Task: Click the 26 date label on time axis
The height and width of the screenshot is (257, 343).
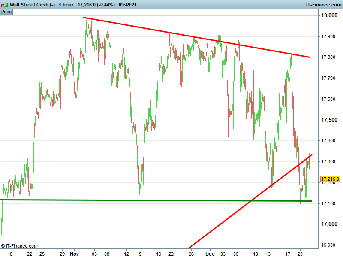Action: [191, 254]
